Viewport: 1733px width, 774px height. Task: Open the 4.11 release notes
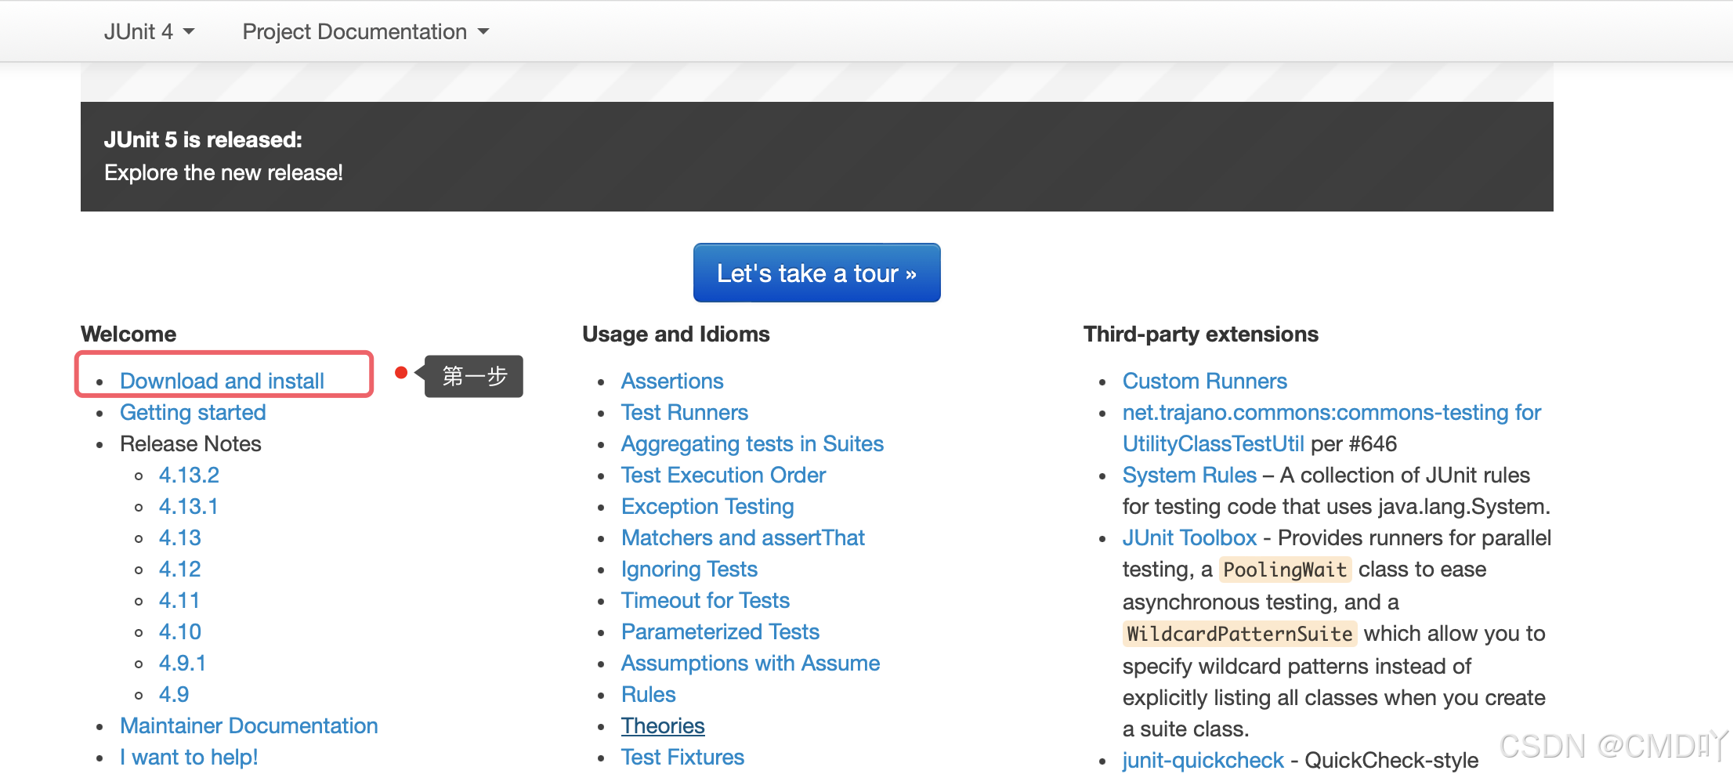[x=179, y=600]
